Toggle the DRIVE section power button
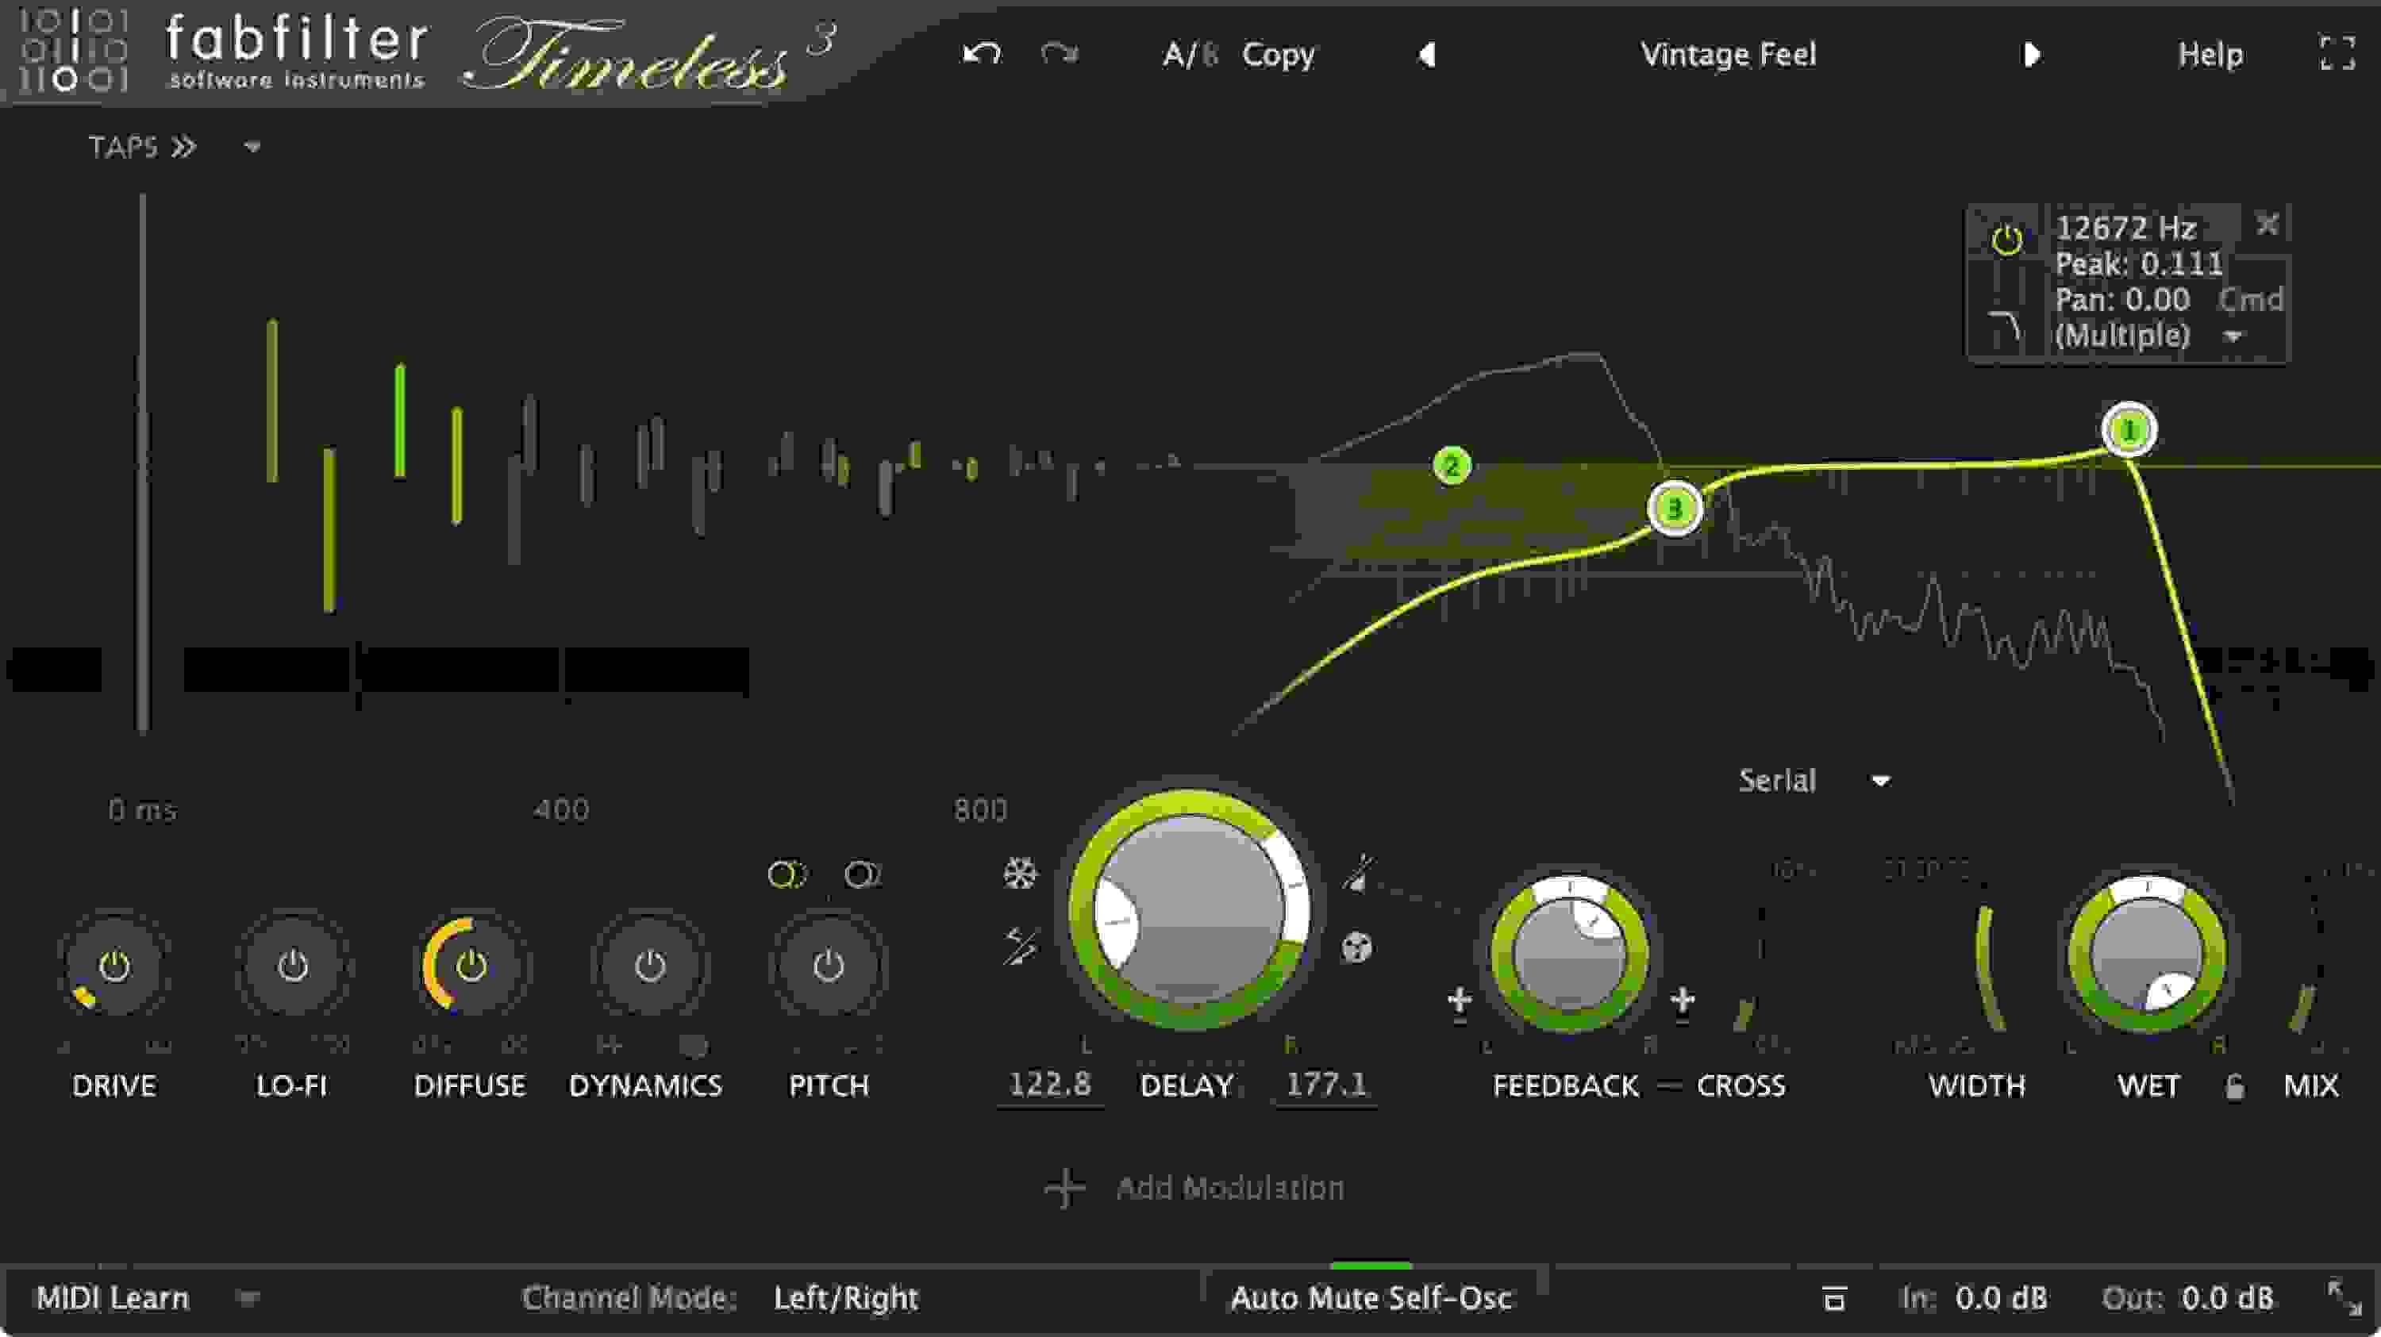 114,967
